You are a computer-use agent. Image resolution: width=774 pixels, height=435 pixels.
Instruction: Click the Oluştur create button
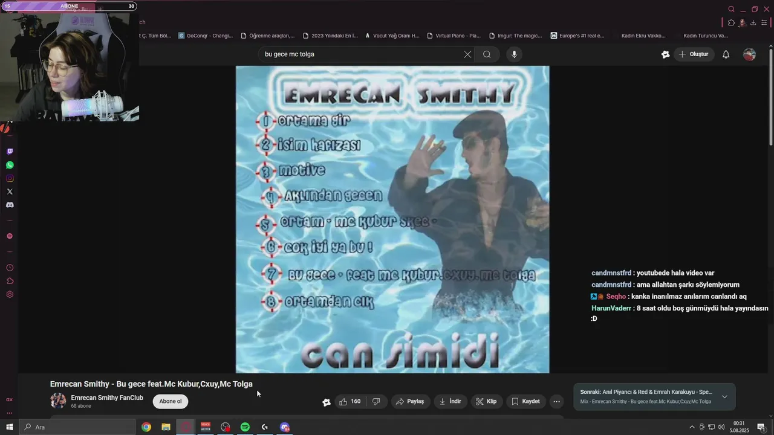694,54
